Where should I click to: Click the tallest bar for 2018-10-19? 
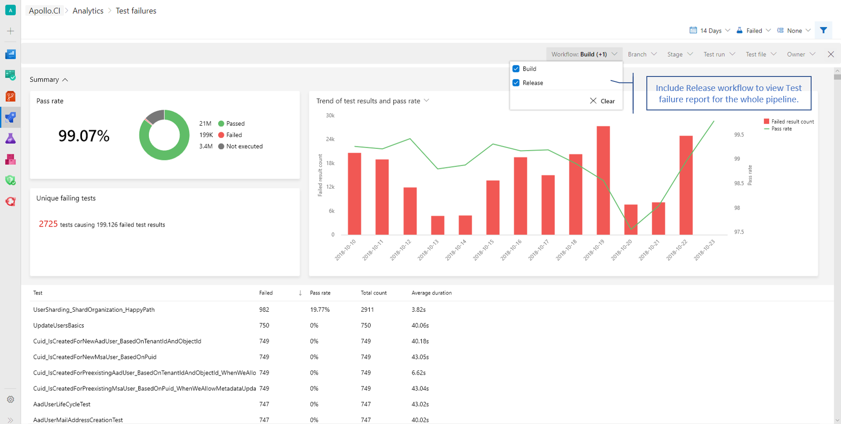click(603, 180)
